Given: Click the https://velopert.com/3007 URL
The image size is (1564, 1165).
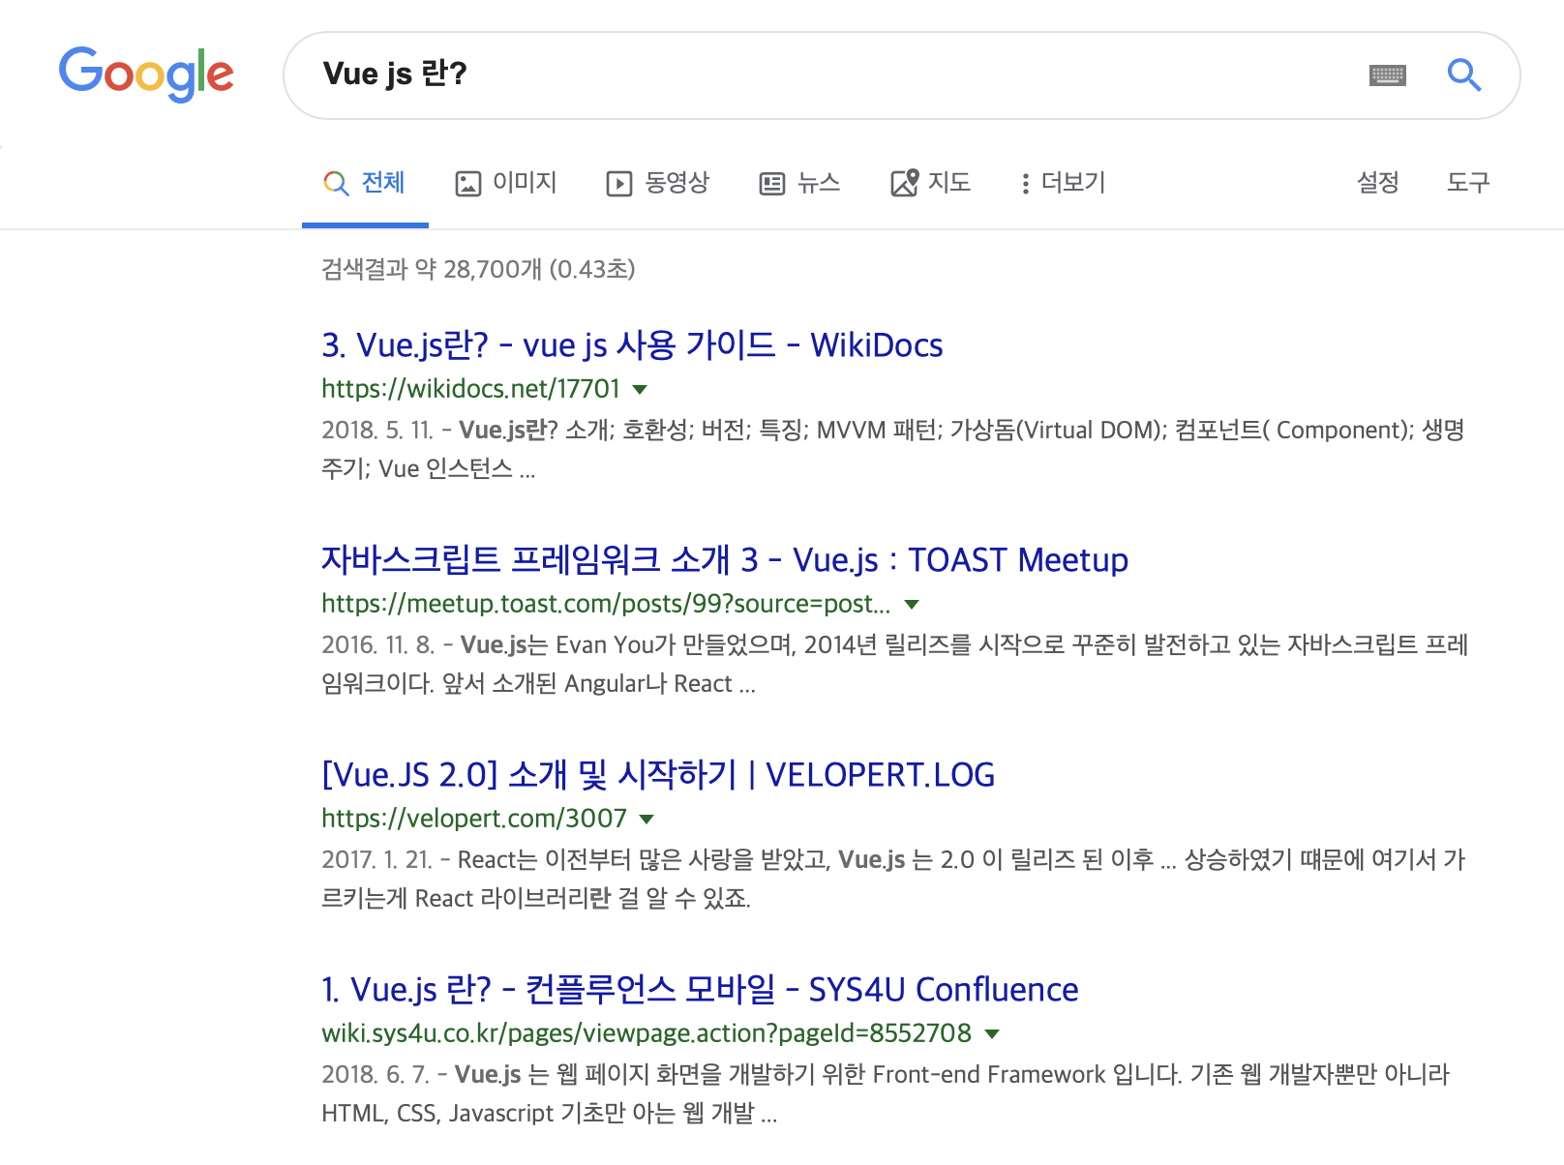Looking at the screenshot, I should [x=474, y=819].
